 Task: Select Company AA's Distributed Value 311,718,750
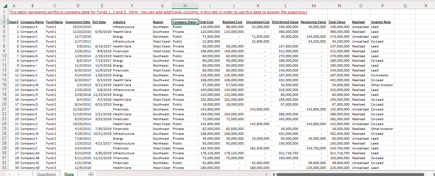coord(285,153)
